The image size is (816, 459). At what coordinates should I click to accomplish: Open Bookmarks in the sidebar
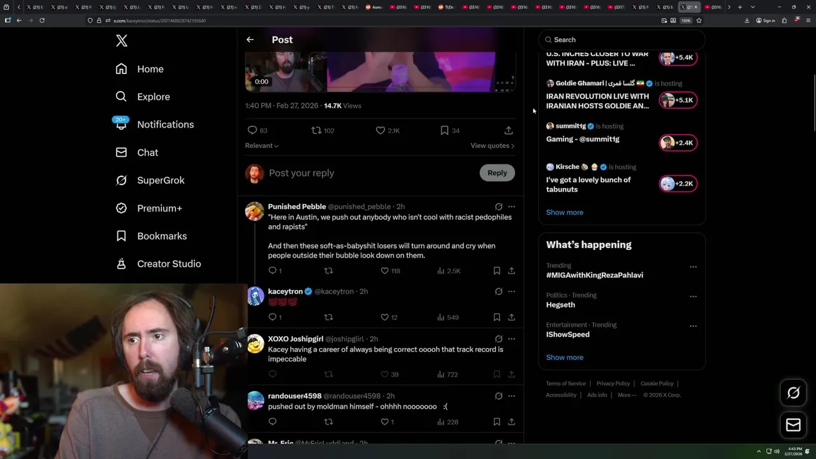click(x=151, y=236)
